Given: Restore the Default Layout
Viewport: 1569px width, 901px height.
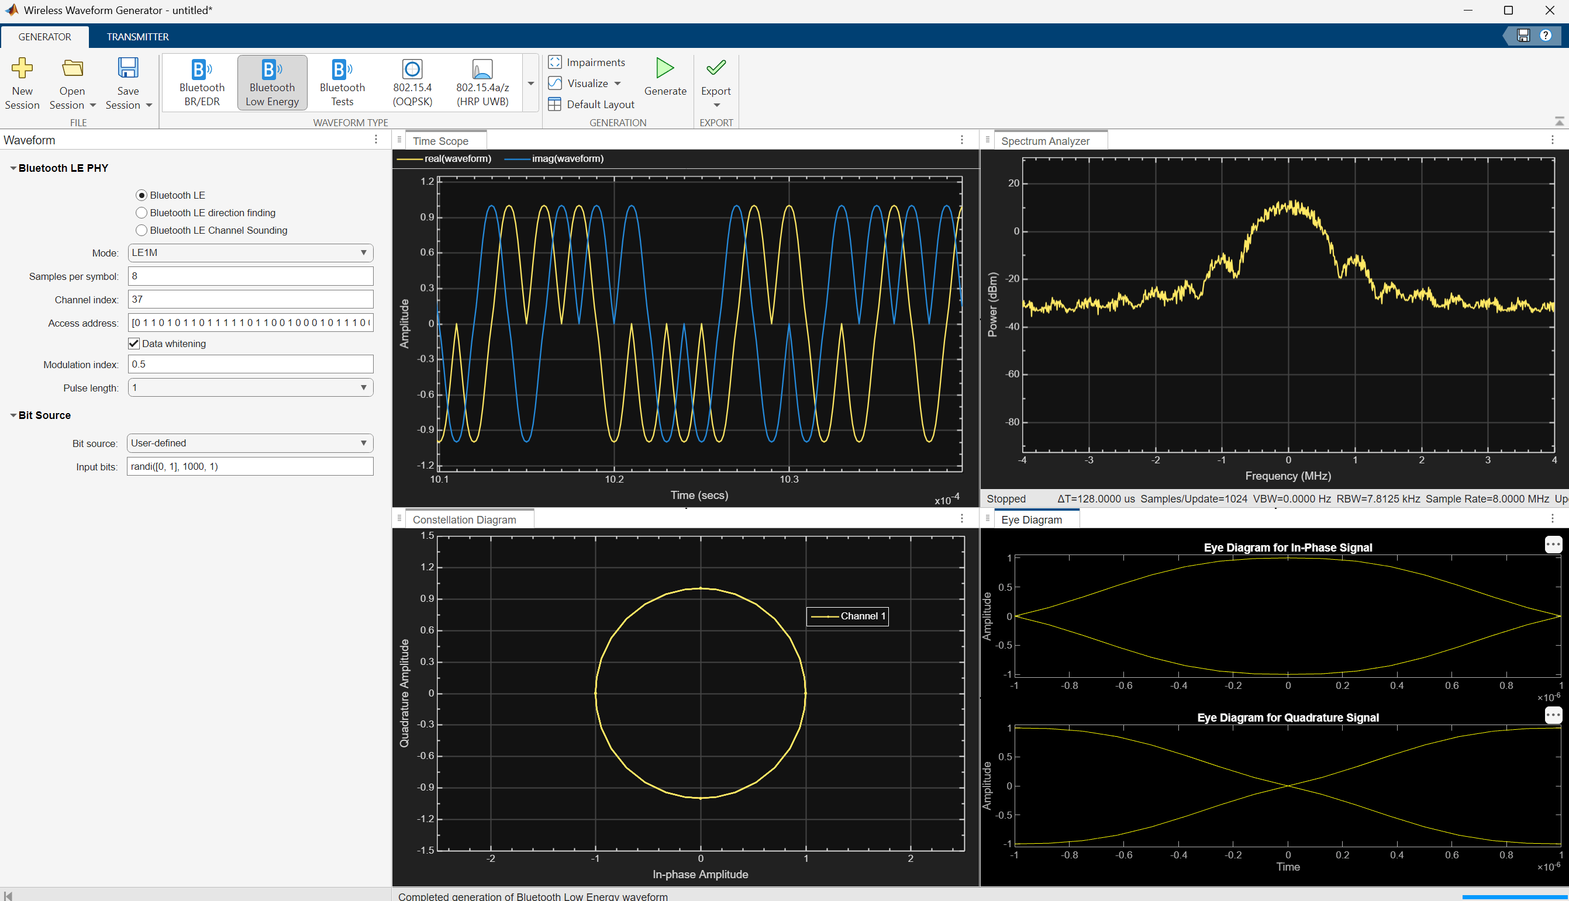Looking at the screenshot, I should click(x=592, y=105).
